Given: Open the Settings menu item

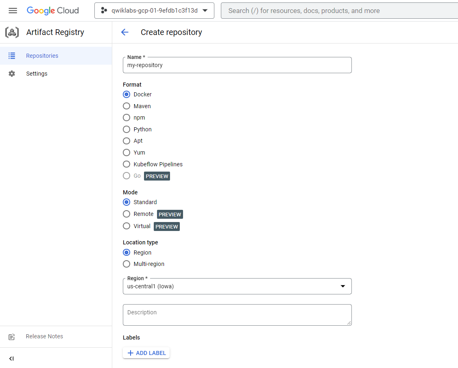Looking at the screenshot, I should (x=56, y=74).
